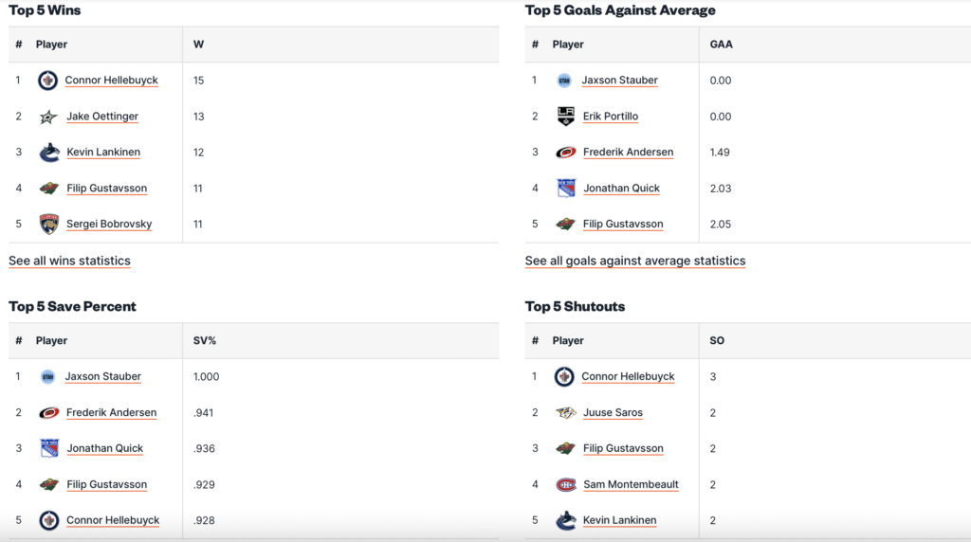This screenshot has height=542, width=971.
Task: Open See all goals against average statistics
Action: pos(635,261)
